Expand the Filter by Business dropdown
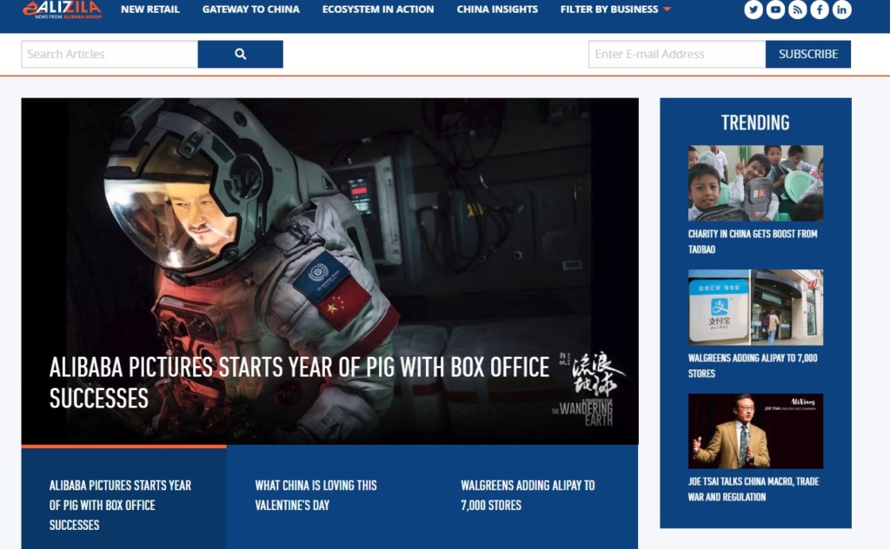This screenshot has height=549, width=890. pyautogui.click(x=615, y=9)
